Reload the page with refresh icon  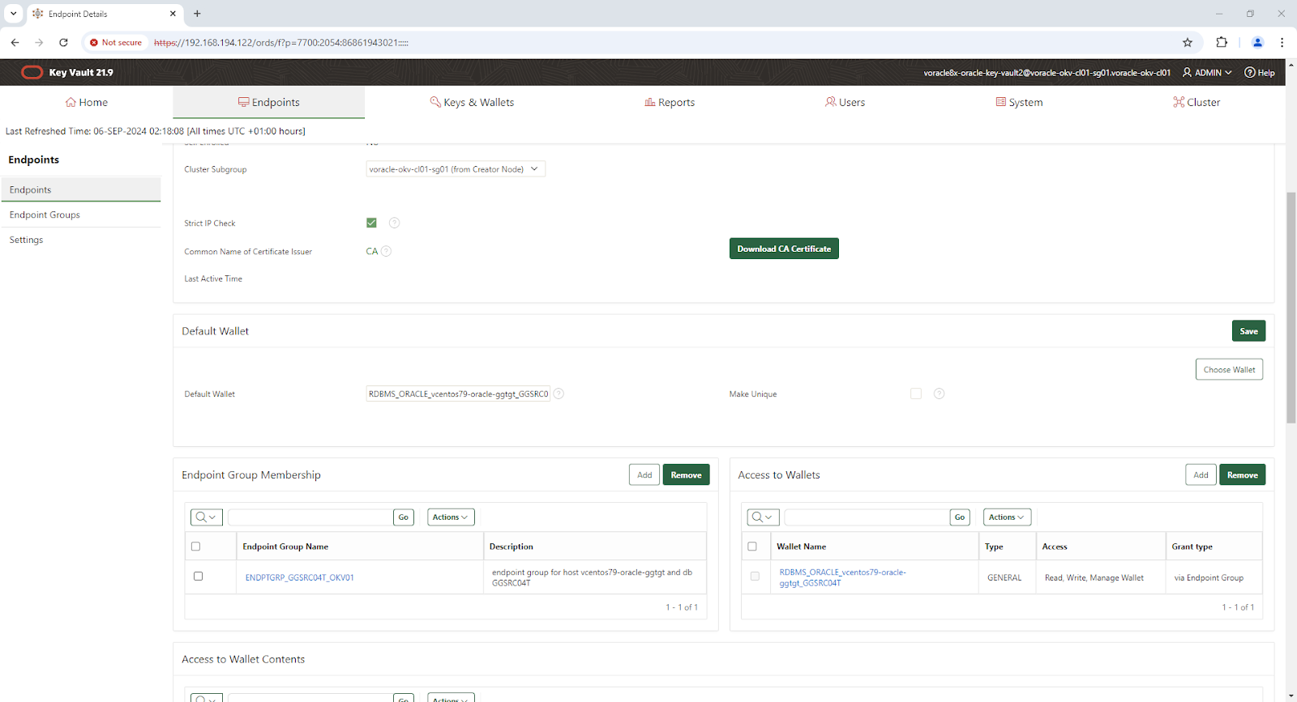[63, 42]
